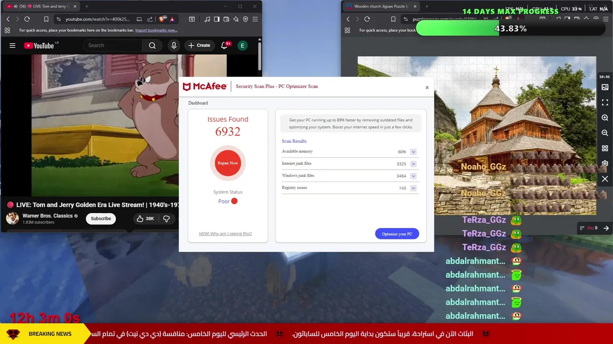Click the puzzle next arrow button

click(x=606, y=228)
